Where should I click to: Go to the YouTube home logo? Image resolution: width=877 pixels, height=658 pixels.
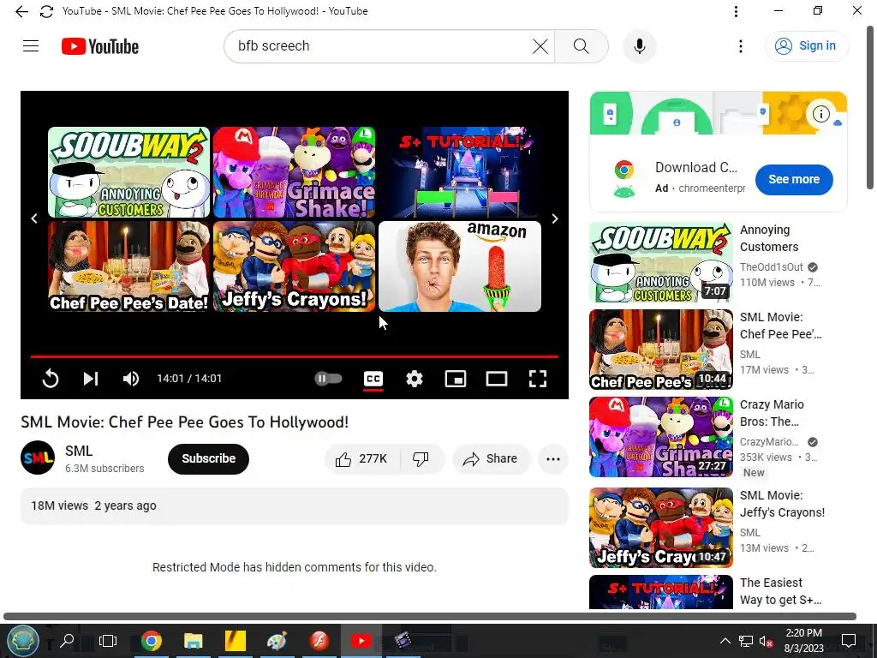(100, 46)
